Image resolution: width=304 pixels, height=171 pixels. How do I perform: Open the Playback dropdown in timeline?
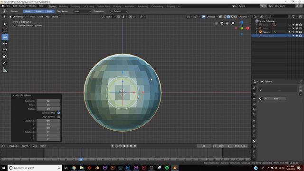point(14,146)
